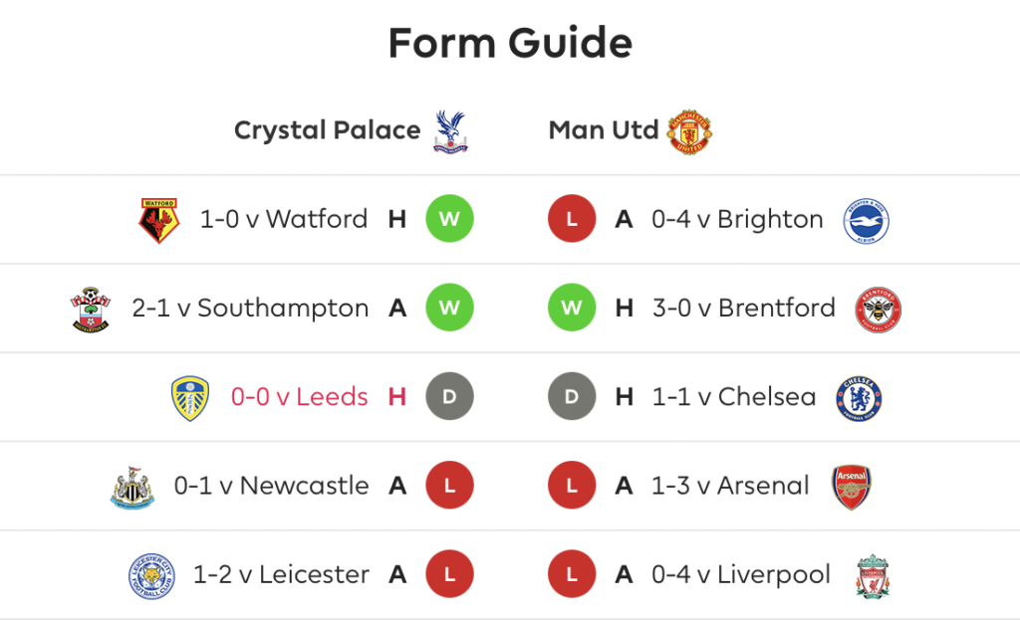This screenshot has height=620, width=1020.
Task: Select the Leicester City fox badge
Action: [151, 576]
